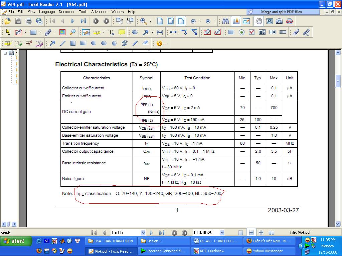Viewport: 342px width, 256px height.
Task: Select the Hand tool
Action: pyautogui.click(x=259, y=21)
